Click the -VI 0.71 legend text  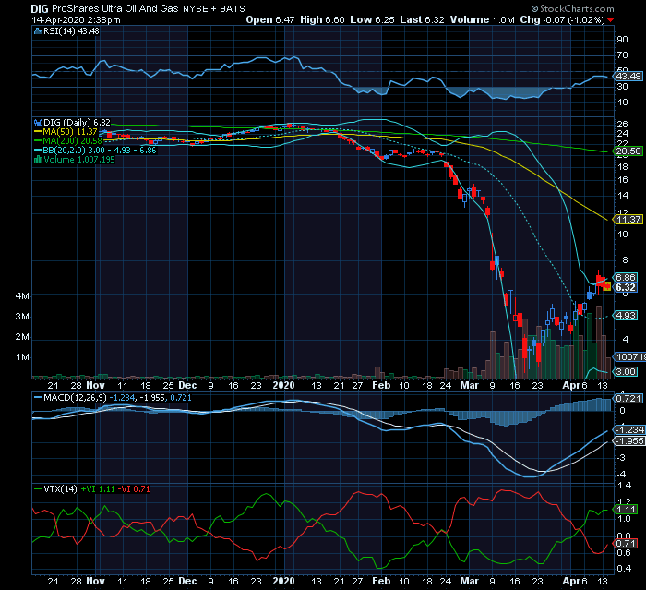(134, 489)
